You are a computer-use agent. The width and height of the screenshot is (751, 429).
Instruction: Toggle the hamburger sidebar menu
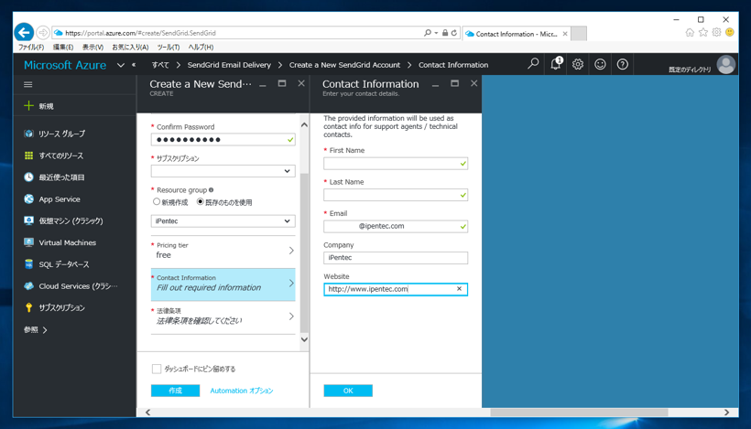(x=28, y=85)
